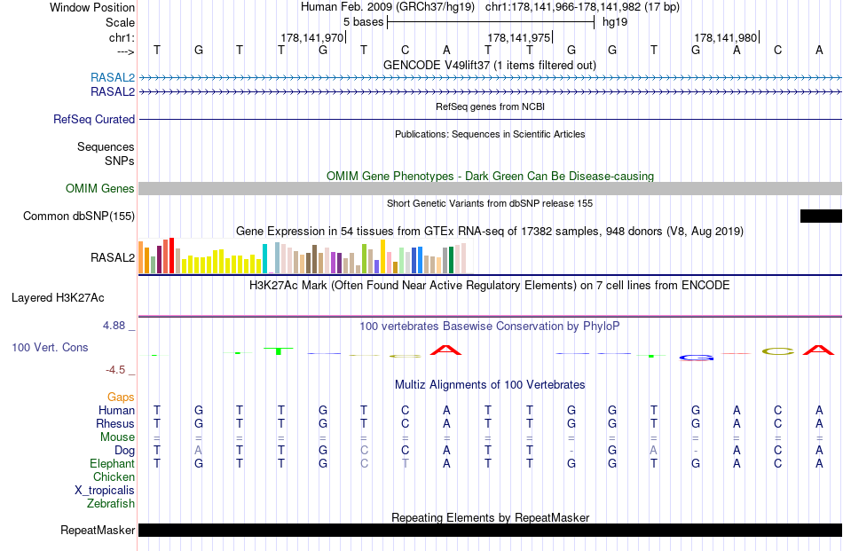Image resolution: width=843 pixels, height=551 pixels.
Task: Click Publications: Sequences in Scientific Articles title
Action: click(490, 134)
